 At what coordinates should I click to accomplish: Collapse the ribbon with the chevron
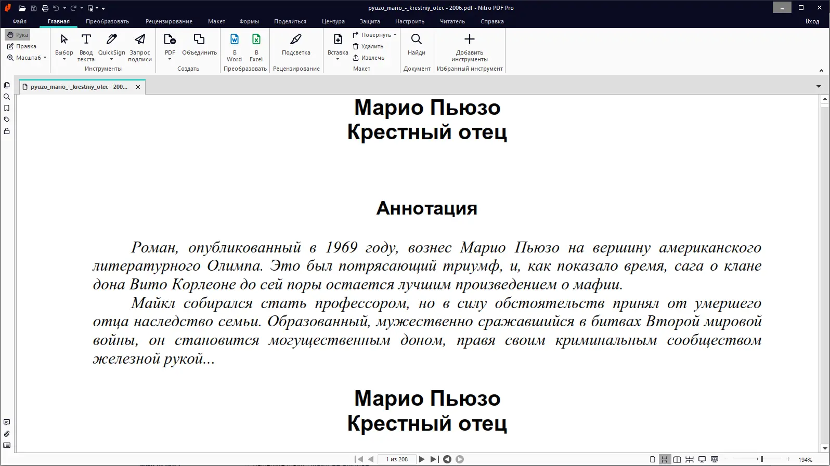[821, 71]
